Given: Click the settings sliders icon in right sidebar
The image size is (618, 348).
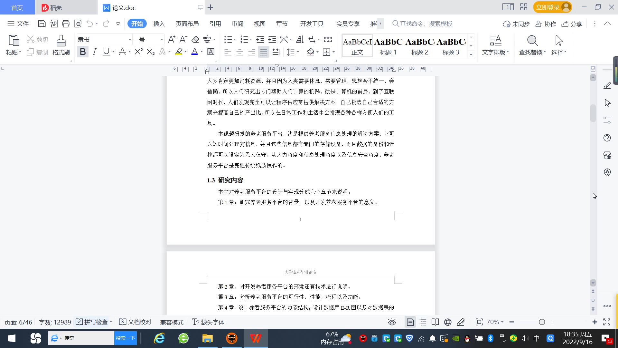Looking at the screenshot, I should [607, 120].
